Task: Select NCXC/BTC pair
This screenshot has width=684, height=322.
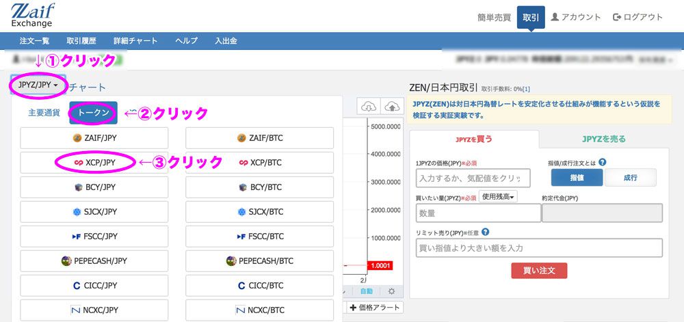Action: [259, 310]
